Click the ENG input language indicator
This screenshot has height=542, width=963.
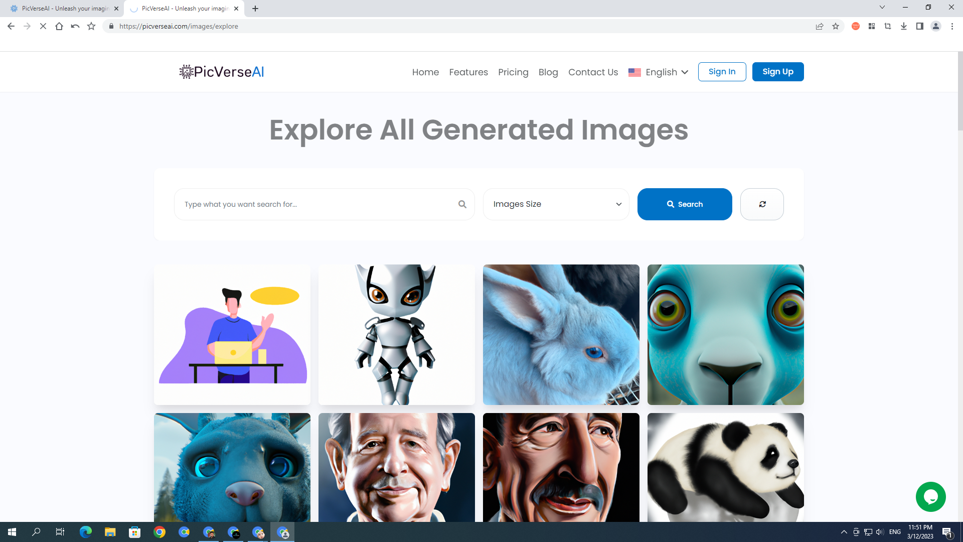tap(895, 532)
